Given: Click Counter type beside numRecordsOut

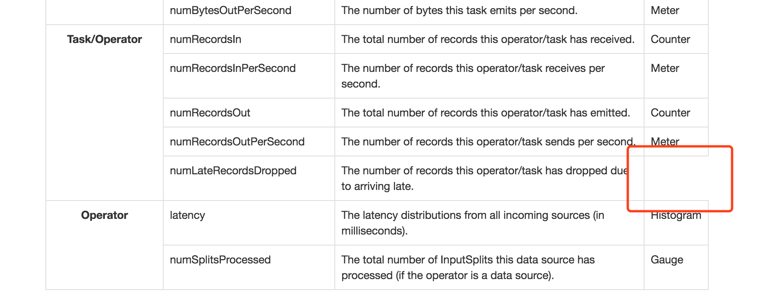Looking at the screenshot, I should click(x=670, y=113).
